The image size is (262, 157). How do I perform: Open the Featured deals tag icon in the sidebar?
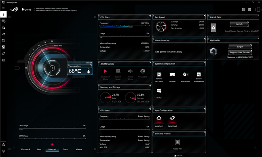[3, 54]
